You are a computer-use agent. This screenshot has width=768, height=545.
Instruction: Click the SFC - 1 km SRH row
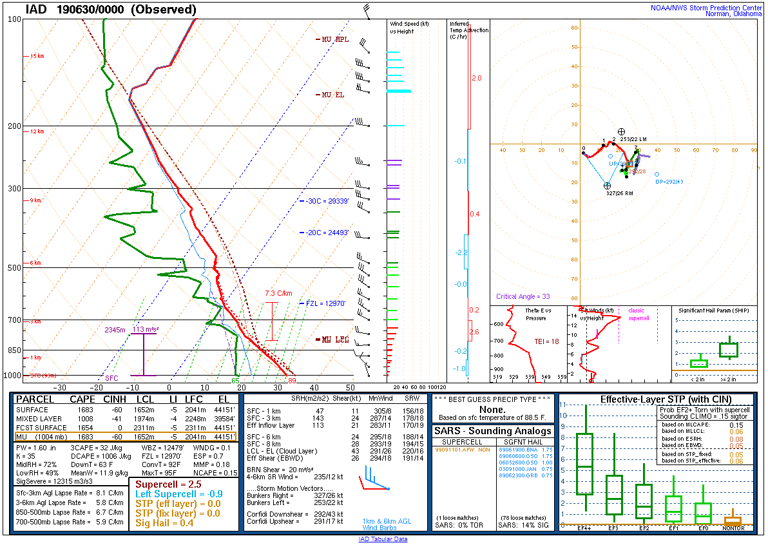coord(335,411)
